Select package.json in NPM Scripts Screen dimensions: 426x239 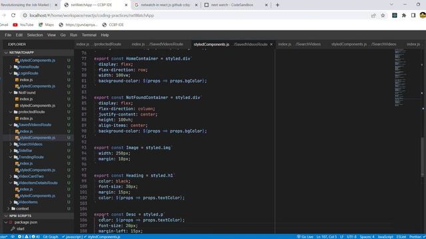click(x=26, y=222)
